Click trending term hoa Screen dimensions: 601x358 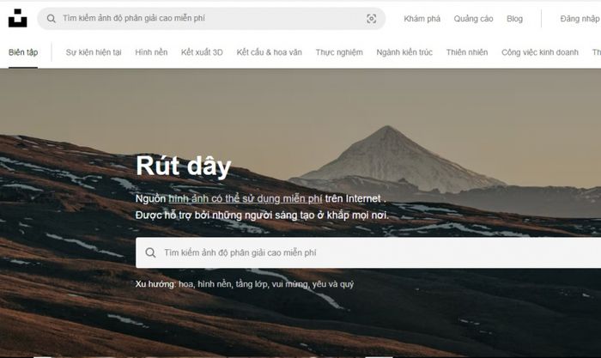pos(186,284)
